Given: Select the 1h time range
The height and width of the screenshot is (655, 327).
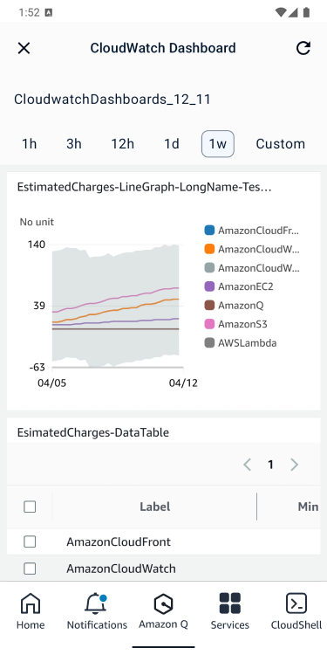Looking at the screenshot, I should (29, 144).
